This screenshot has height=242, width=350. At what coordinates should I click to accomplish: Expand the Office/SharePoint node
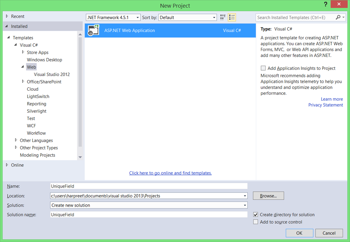click(x=23, y=81)
